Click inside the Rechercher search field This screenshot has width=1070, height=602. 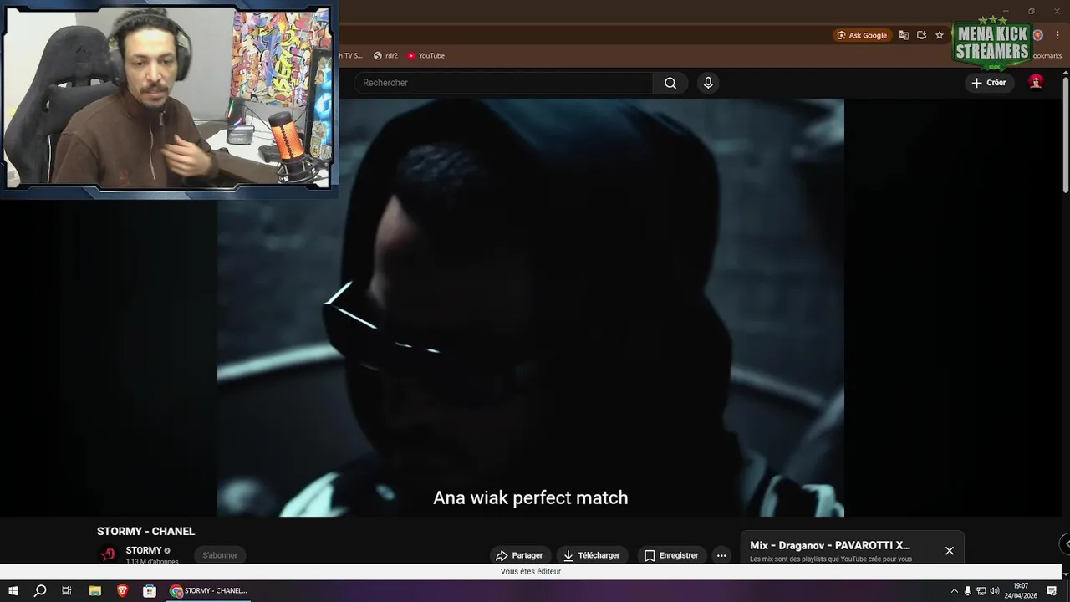point(504,83)
